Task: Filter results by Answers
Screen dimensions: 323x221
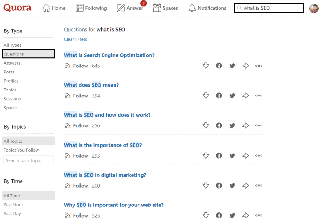Action: pos(12,63)
